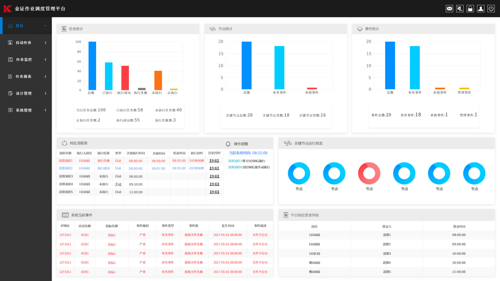
Task: Collapse the 首页 menu chevron
Action: 45,26
